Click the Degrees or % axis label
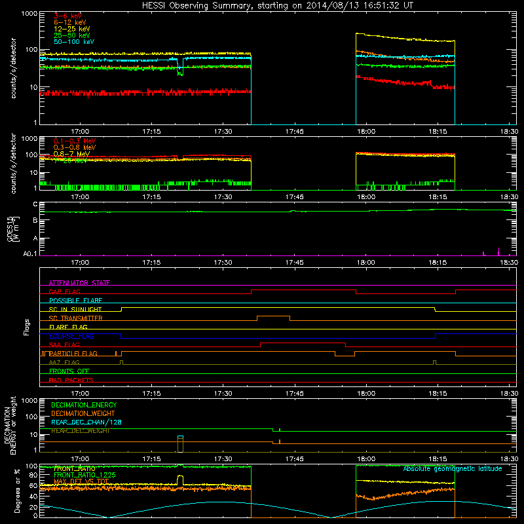 pos(17,491)
